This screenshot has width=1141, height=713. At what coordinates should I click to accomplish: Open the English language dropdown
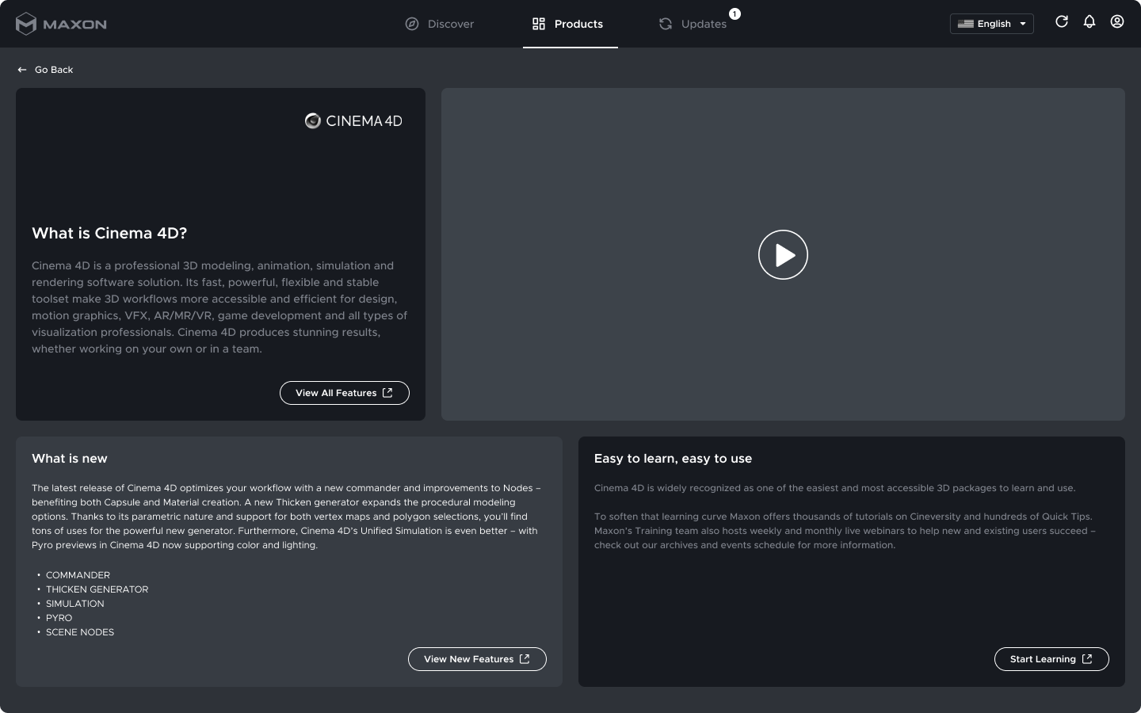991,24
